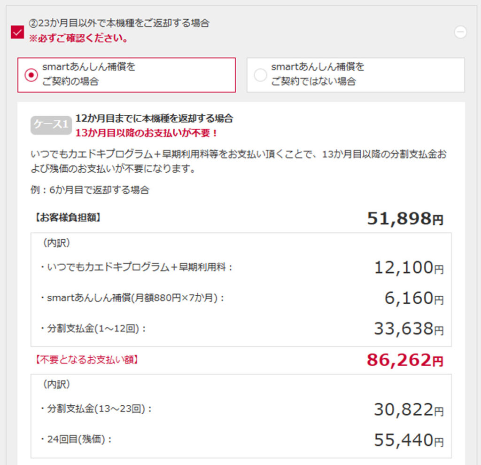Toggle the red checkbox beside section ②

point(17,32)
